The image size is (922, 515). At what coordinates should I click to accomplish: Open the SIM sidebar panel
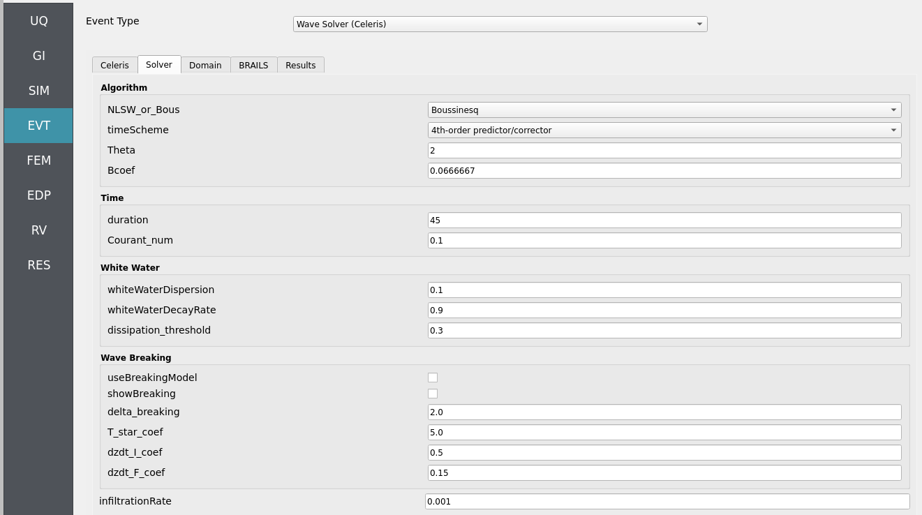click(x=38, y=91)
